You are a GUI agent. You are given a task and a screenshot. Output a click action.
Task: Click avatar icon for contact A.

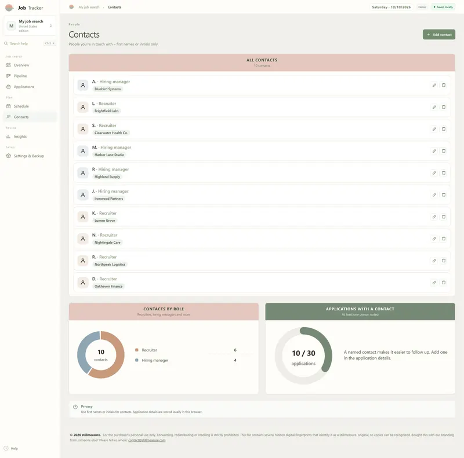pos(83,85)
